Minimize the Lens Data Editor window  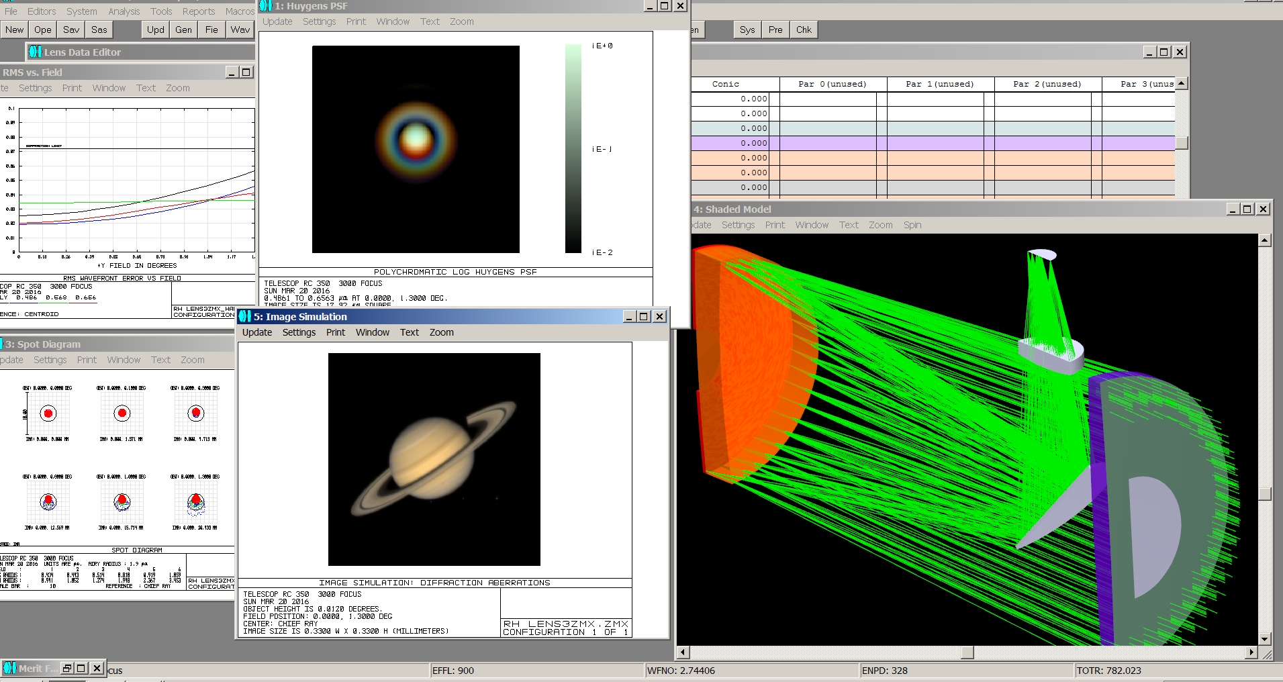(1149, 52)
